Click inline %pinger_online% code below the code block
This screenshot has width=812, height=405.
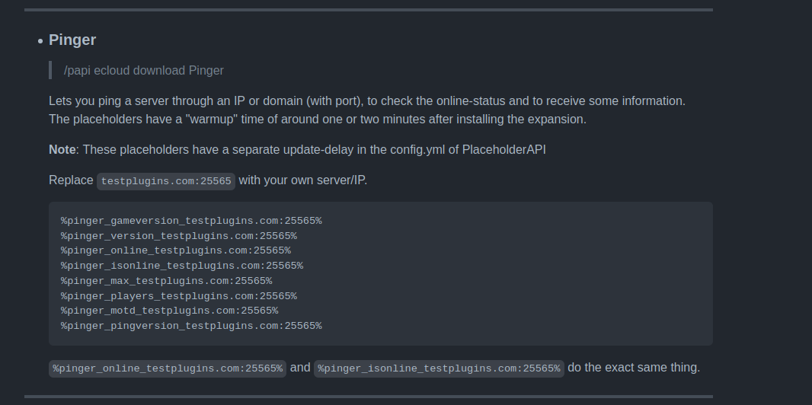tap(168, 368)
